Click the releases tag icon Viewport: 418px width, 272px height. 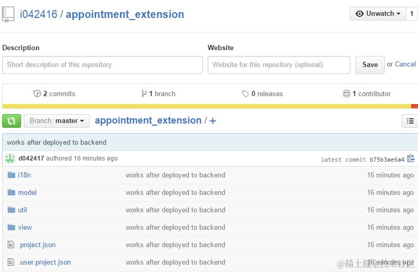coord(245,94)
